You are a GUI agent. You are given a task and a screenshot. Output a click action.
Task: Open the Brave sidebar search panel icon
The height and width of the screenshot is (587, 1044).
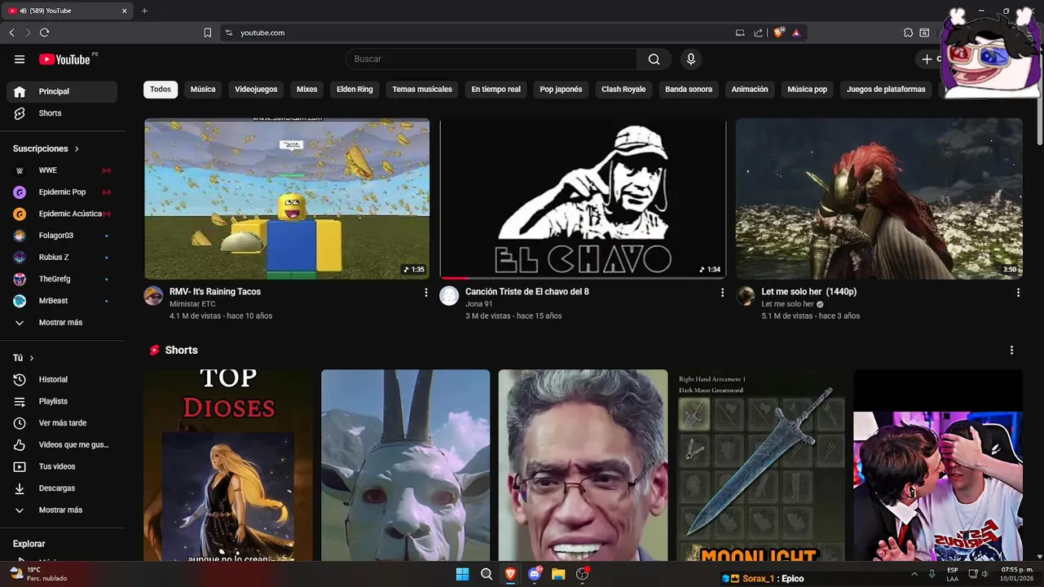click(x=924, y=33)
